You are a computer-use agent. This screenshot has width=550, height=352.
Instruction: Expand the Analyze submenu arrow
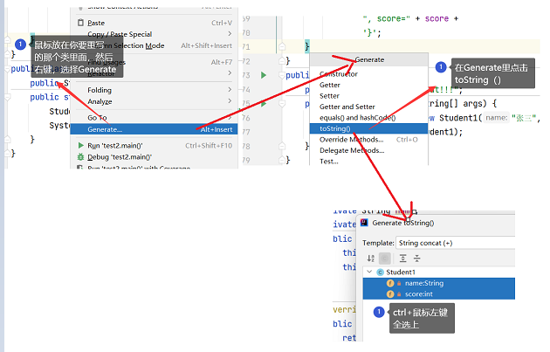tap(230, 101)
